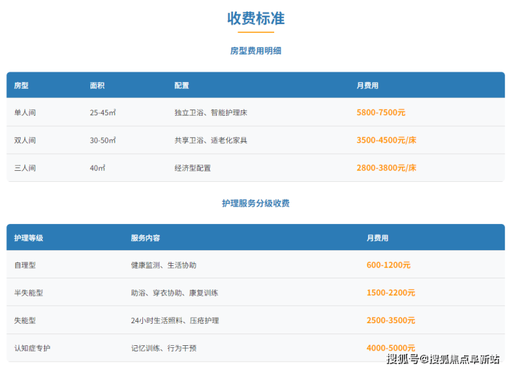This screenshot has height=370, width=511.
Task: Click the 搜狐号@搜狐焦点阜新站 watermark
Action: pos(443,359)
